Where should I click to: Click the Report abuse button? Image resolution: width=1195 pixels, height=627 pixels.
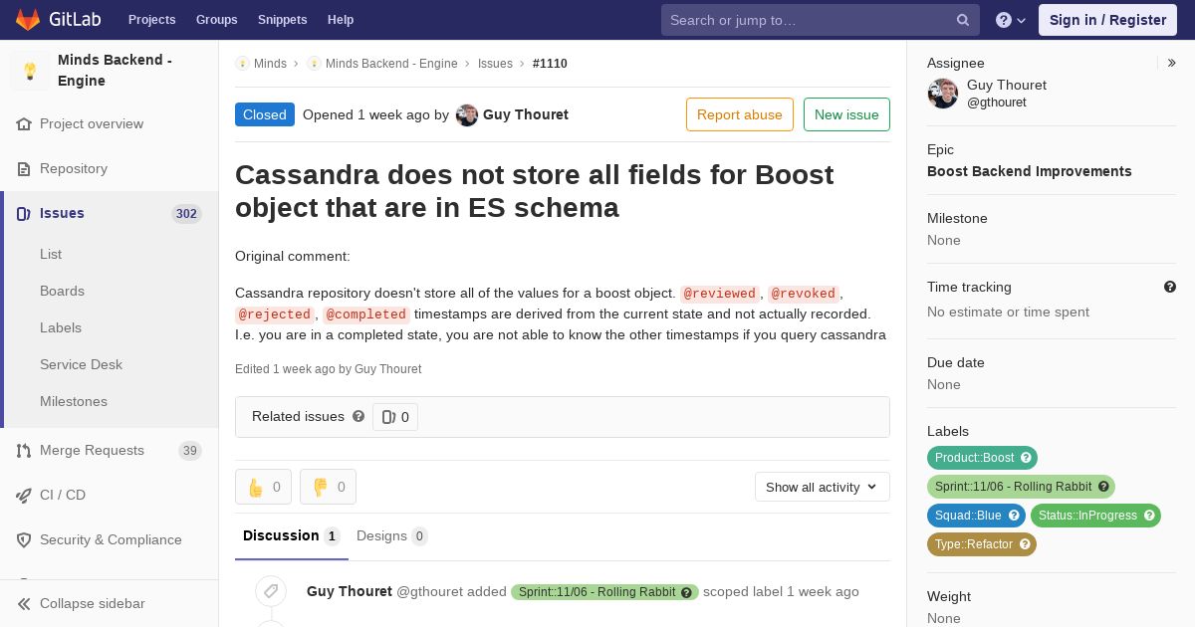pos(740,114)
